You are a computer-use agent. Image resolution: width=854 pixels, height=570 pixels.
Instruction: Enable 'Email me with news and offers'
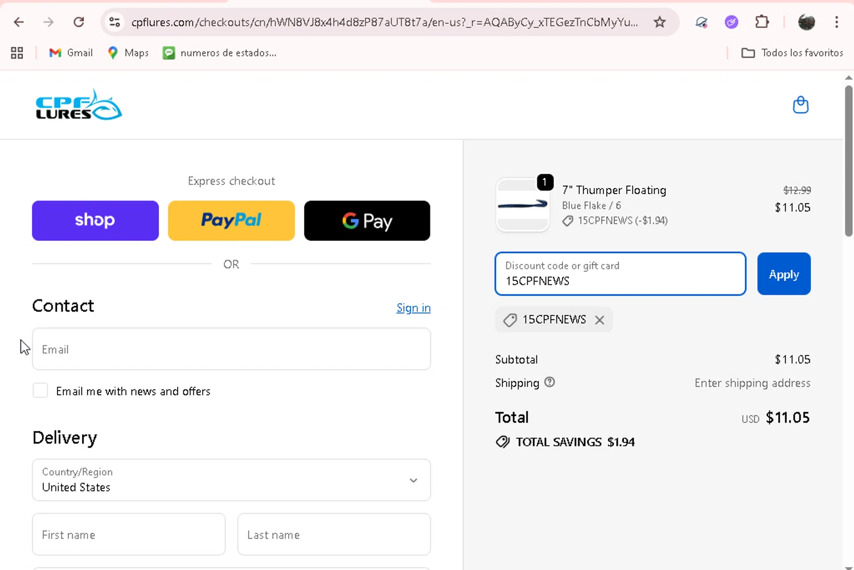click(40, 391)
